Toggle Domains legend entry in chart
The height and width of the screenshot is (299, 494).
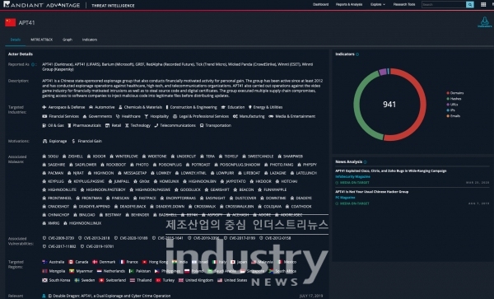point(455,93)
